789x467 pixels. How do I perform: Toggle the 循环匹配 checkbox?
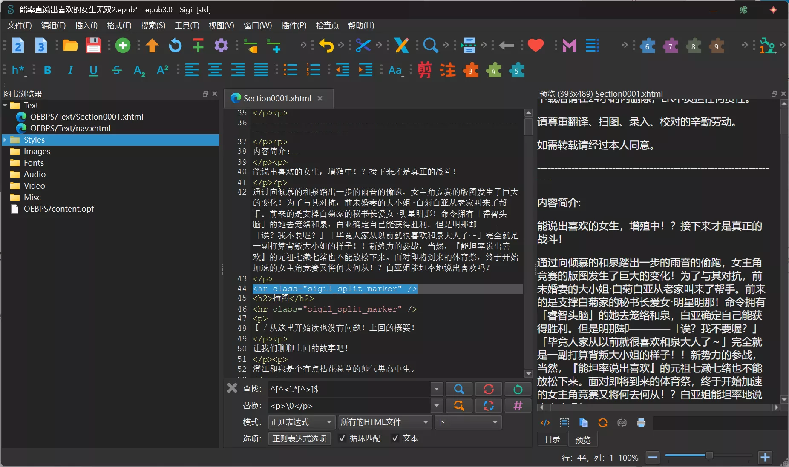tap(342, 438)
